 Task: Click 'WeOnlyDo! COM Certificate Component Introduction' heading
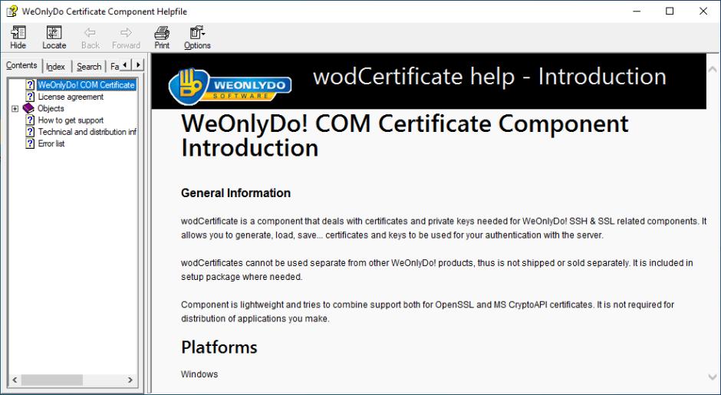coord(405,136)
